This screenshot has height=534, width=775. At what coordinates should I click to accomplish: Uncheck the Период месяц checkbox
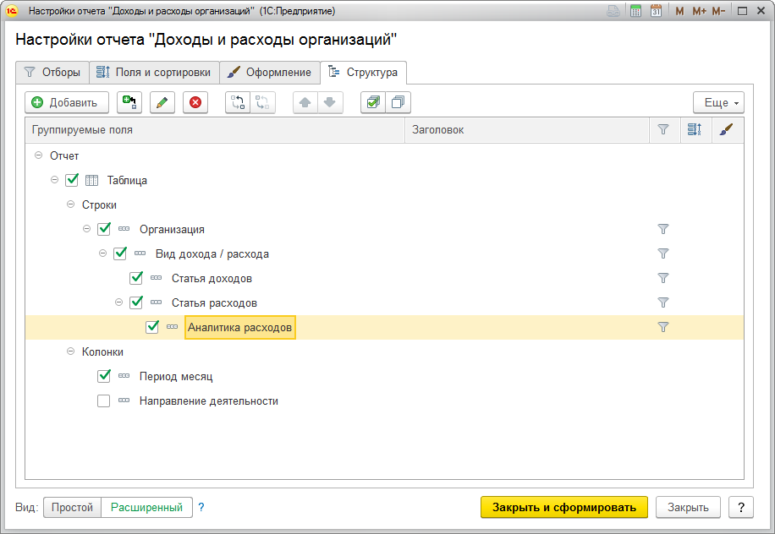104,376
